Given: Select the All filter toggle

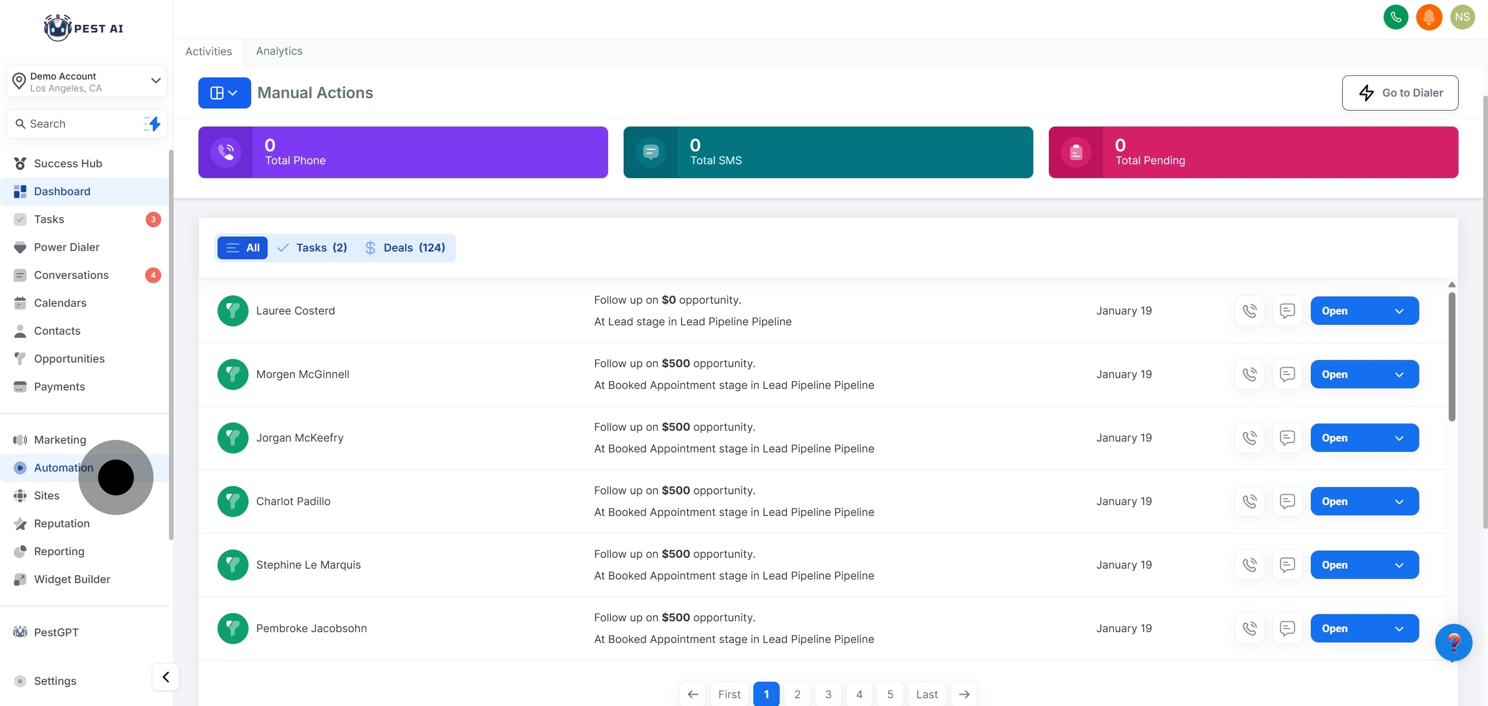Looking at the screenshot, I should pos(243,248).
